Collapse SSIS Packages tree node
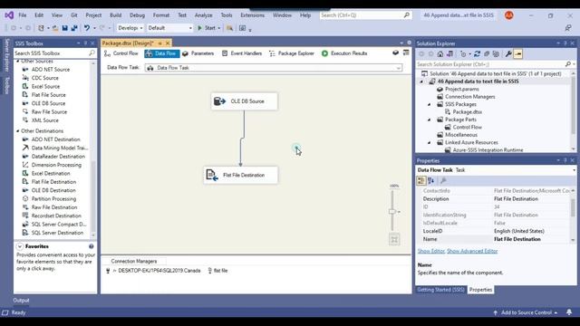The height and width of the screenshot is (326, 580). 429,105
